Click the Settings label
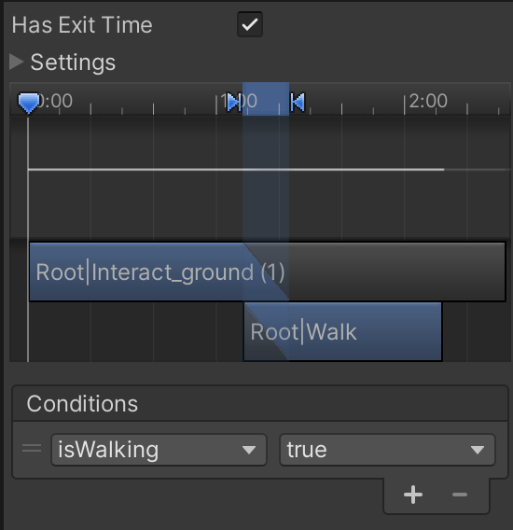 (73, 63)
